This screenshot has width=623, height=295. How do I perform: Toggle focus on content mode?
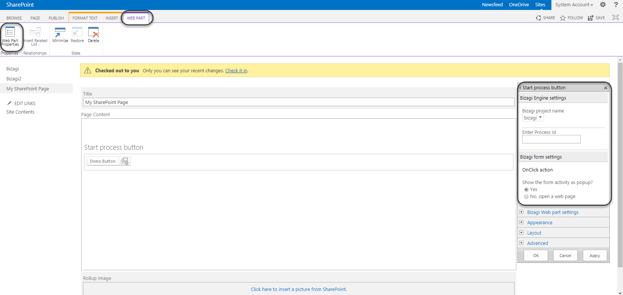615,17
